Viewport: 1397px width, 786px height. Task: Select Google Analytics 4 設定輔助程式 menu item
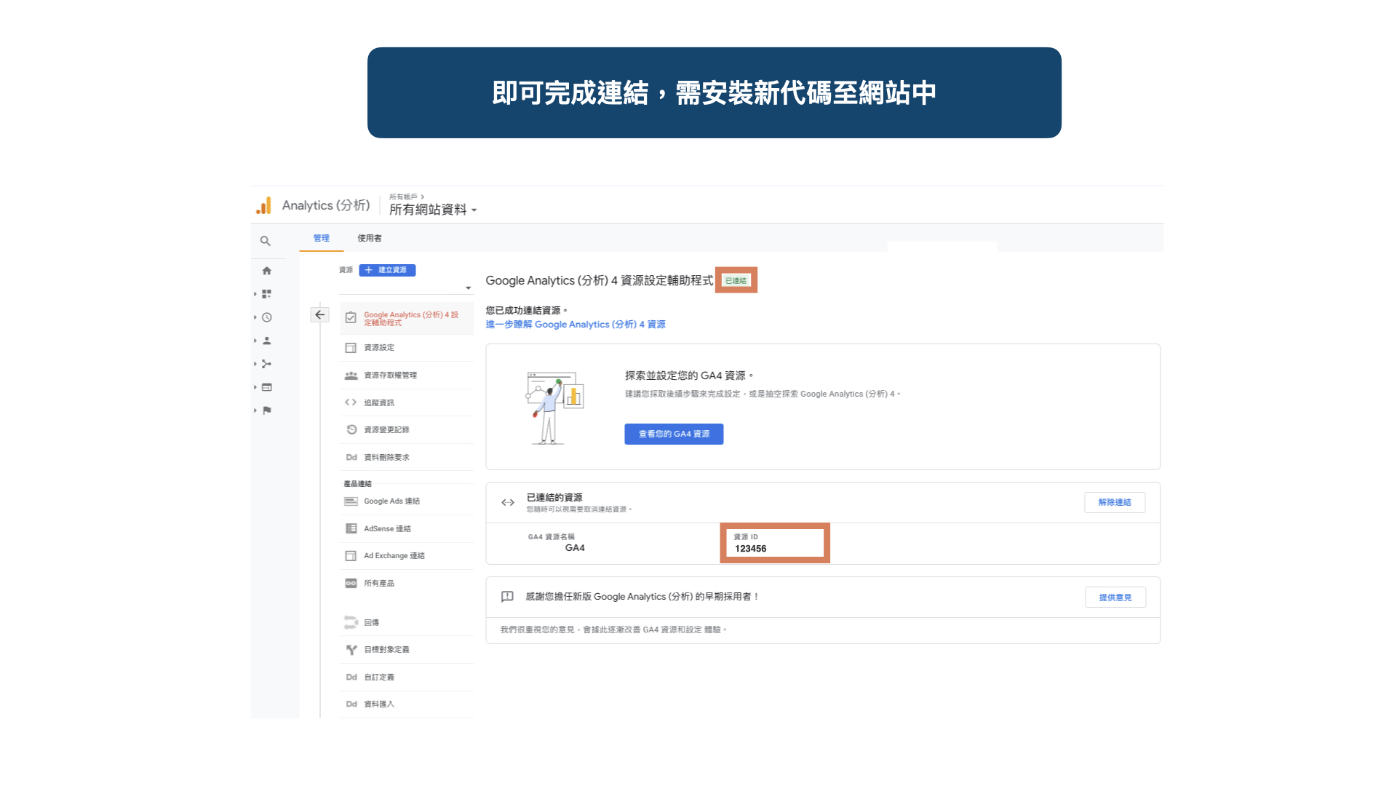pos(407,319)
